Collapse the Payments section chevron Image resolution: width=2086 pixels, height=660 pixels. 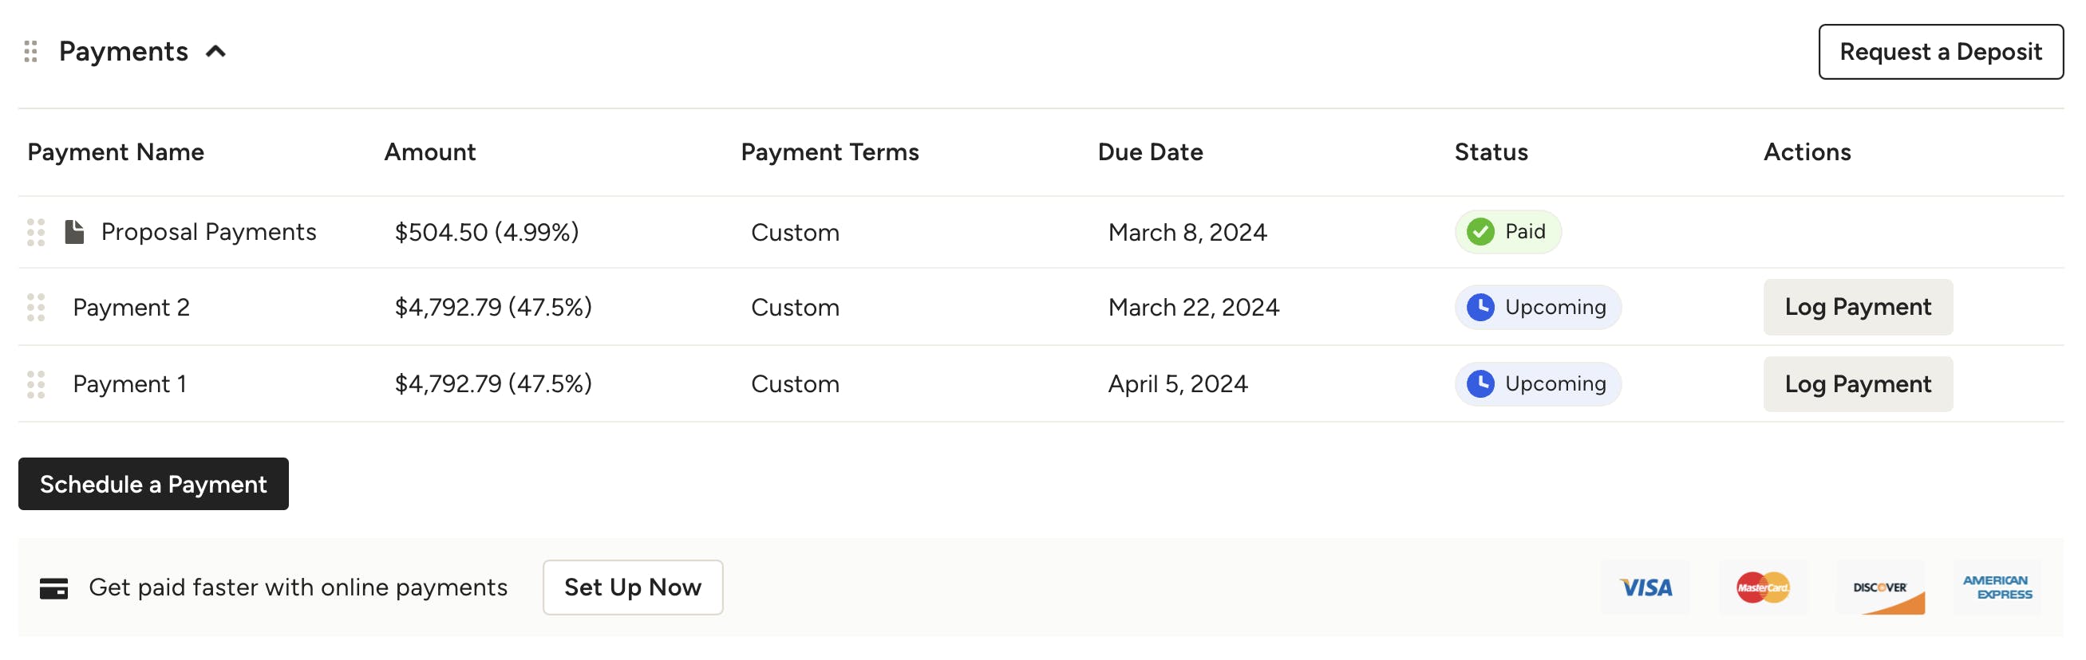point(215,52)
